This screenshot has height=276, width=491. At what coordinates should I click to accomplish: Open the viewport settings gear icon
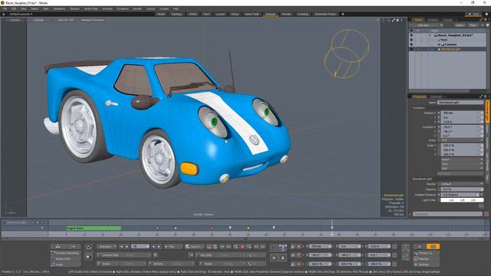coord(398,20)
